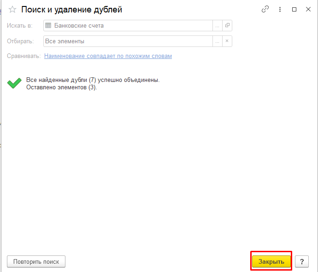Click the open-item icon beside 'Искать в'
Screen dimensions: 318x272
pos(227,26)
